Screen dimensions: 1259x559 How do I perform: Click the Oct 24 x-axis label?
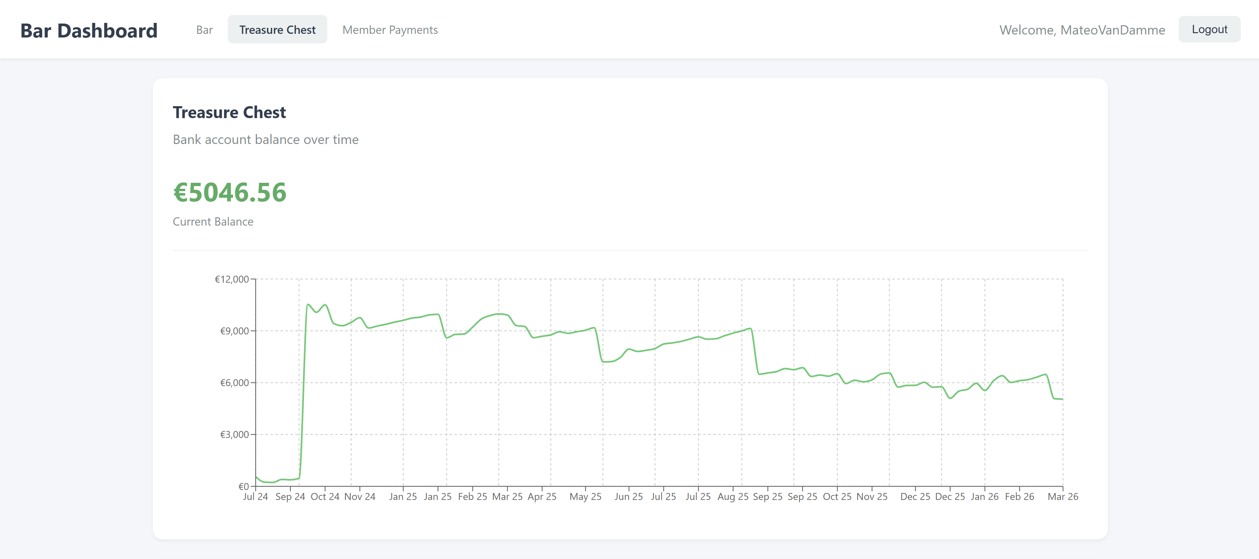pos(325,496)
